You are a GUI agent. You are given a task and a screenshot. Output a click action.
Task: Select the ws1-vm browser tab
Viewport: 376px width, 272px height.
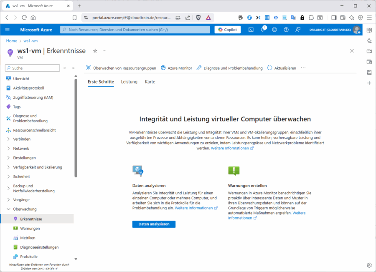[37, 6]
